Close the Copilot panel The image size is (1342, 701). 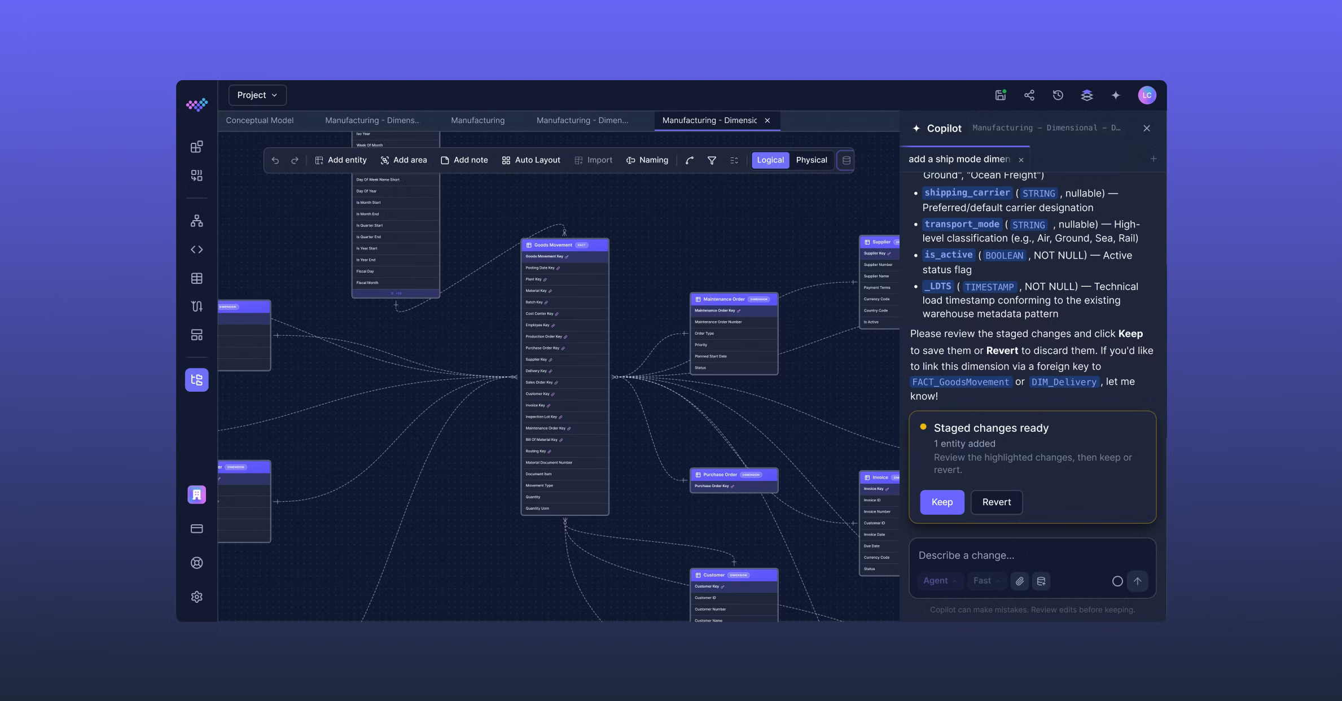click(x=1147, y=128)
